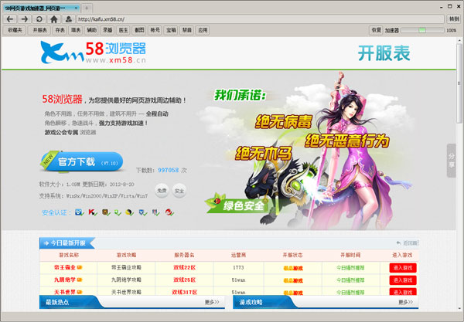Open the 宝箱 toolbar item
This screenshot has width=464, height=322.
pyautogui.click(x=171, y=30)
